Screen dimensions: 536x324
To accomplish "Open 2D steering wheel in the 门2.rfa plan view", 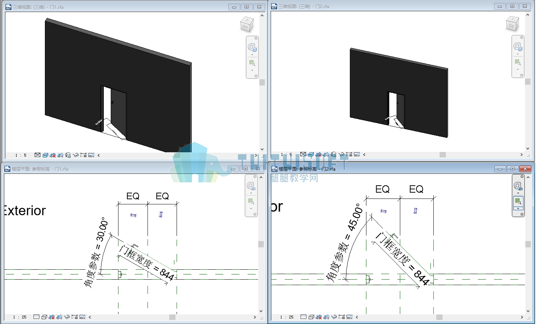I will [518, 186].
